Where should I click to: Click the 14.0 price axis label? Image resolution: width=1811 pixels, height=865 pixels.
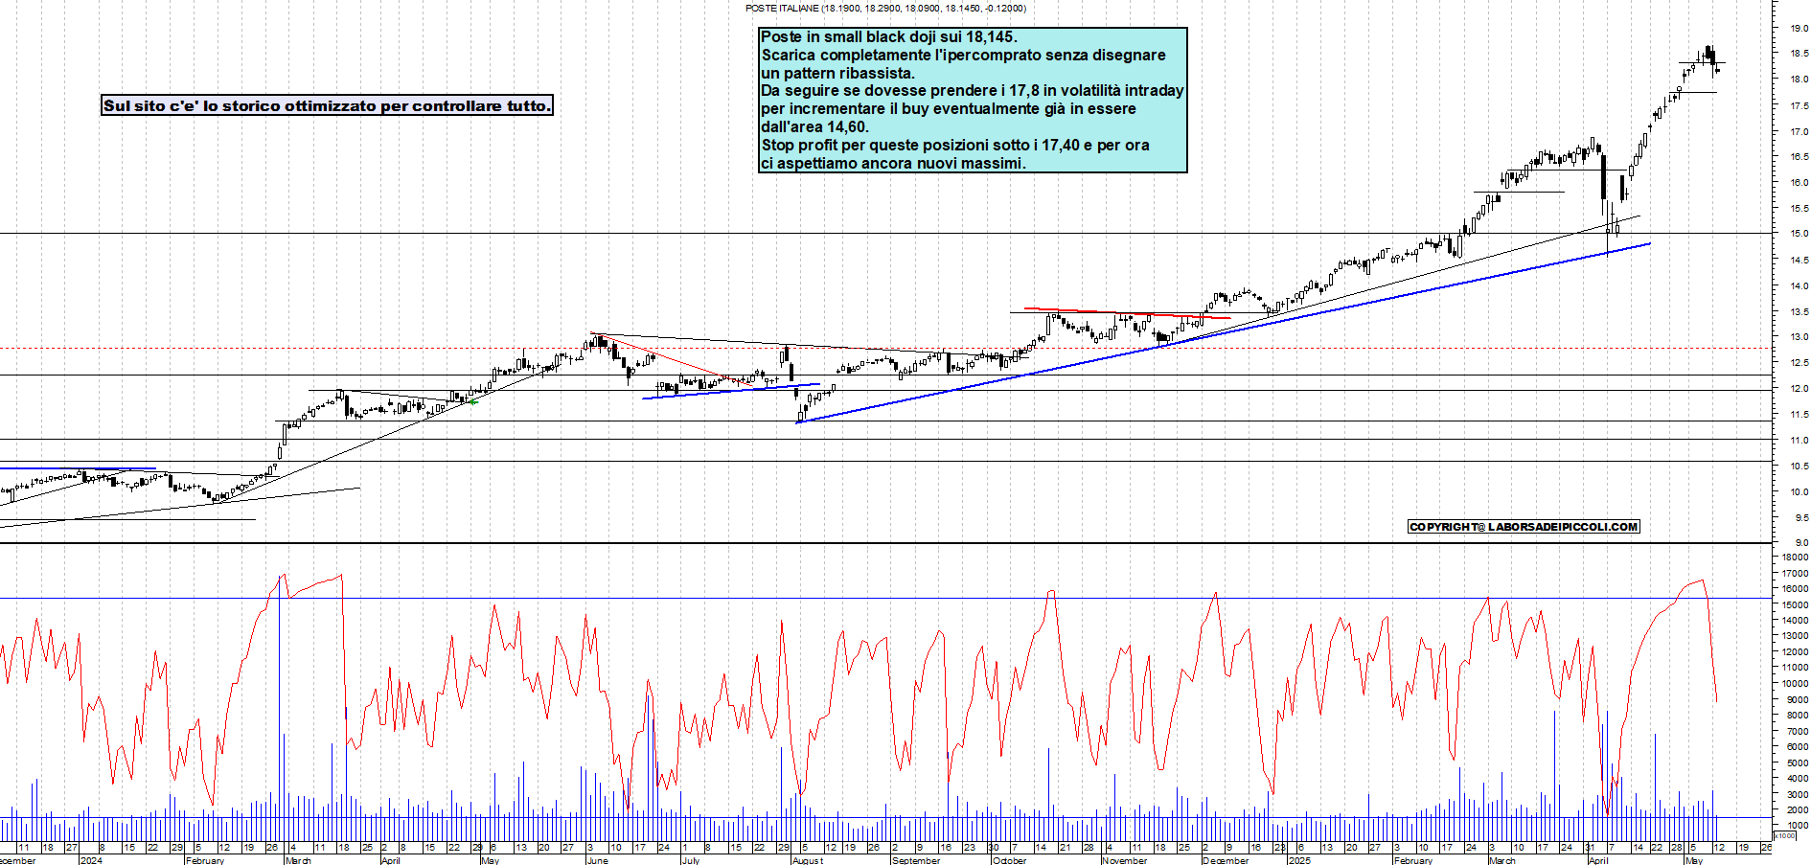(x=1799, y=285)
